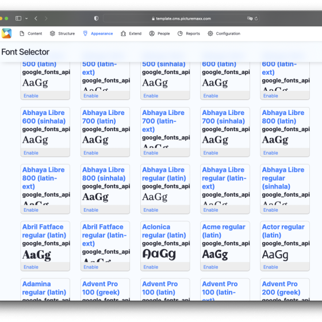Enable Actor regular (latin) font
Image resolution: width=322 pixels, height=322 pixels.
(x=271, y=267)
